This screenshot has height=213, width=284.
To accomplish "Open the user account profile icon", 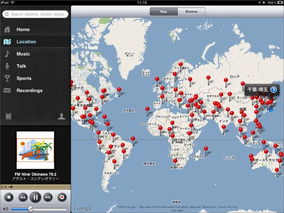I will (x=62, y=116).
